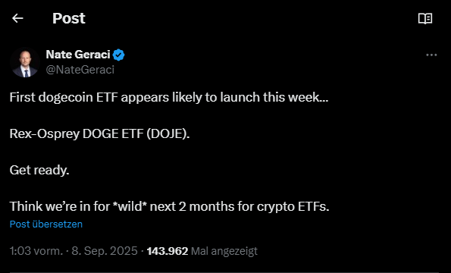Screen dimensions: 451x273
Task: Click the Post übersetzen link
Action: point(46,224)
